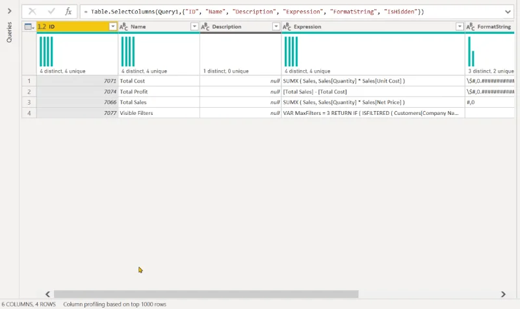The image size is (520, 309).
Task: Expand the Queries pane chevron
Action: [9, 11]
